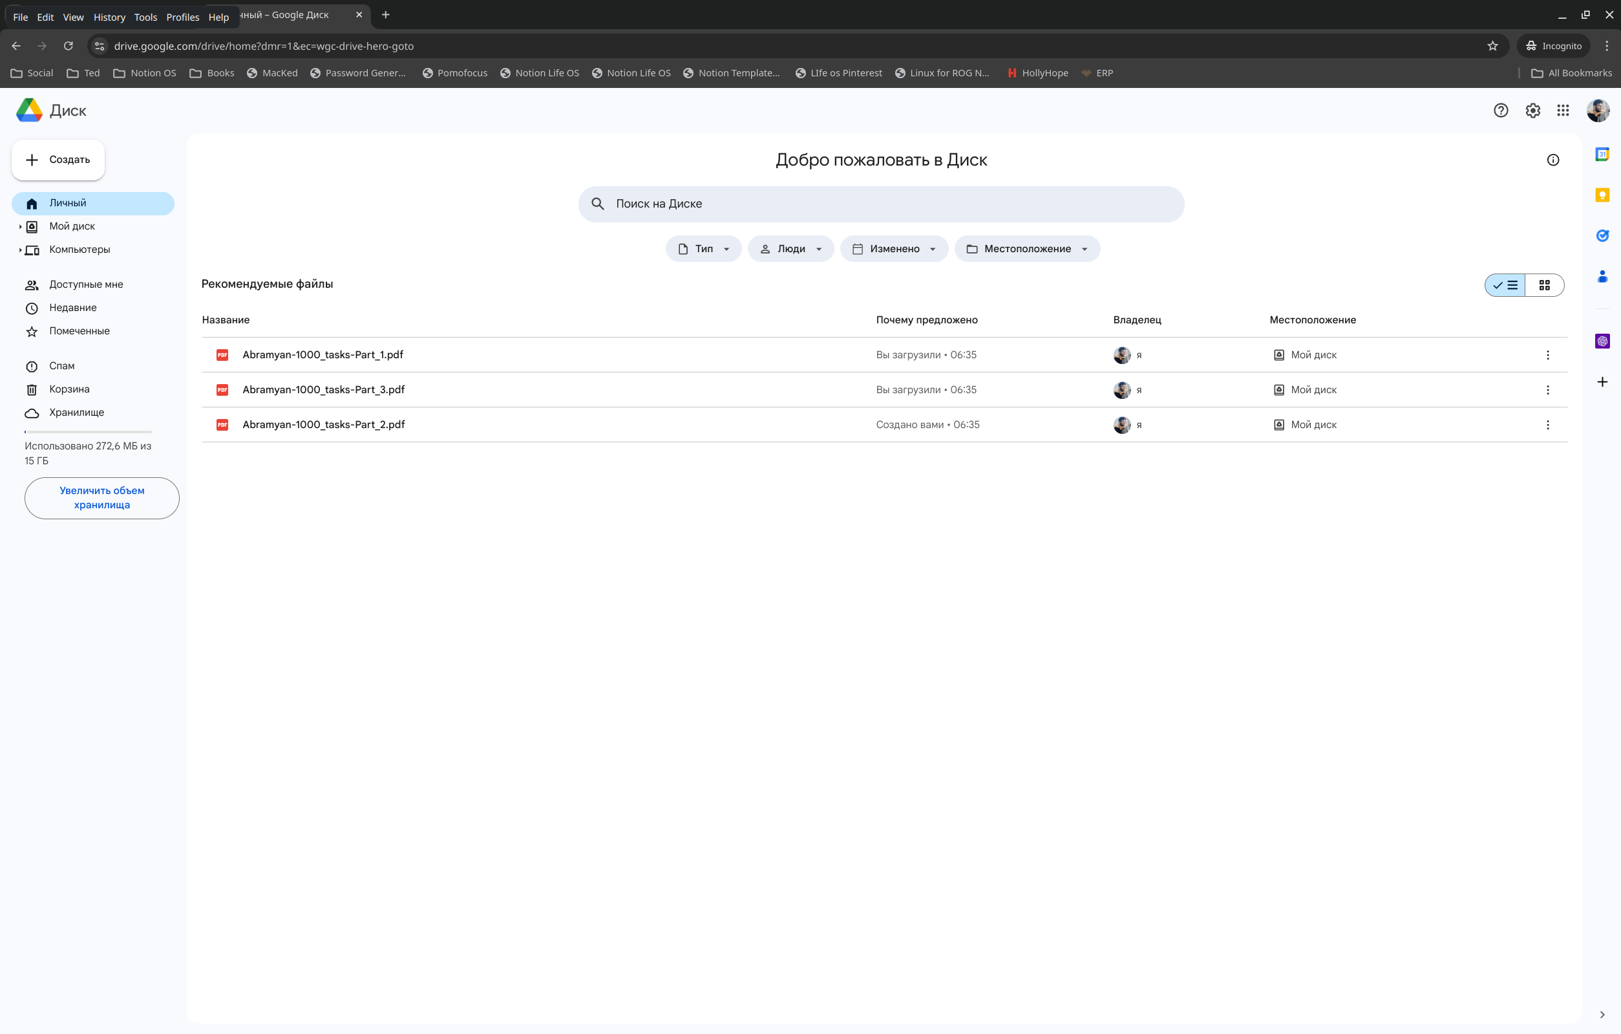Expand the Мой диск tree arrow
The height and width of the screenshot is (1034, 1621).
click(20, 226)
